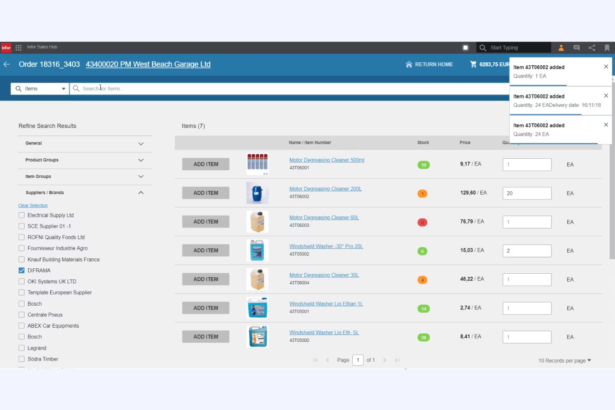Click the white square icon in top bar
The height and width of the screenshot is (410, 615).
point(465,48)
